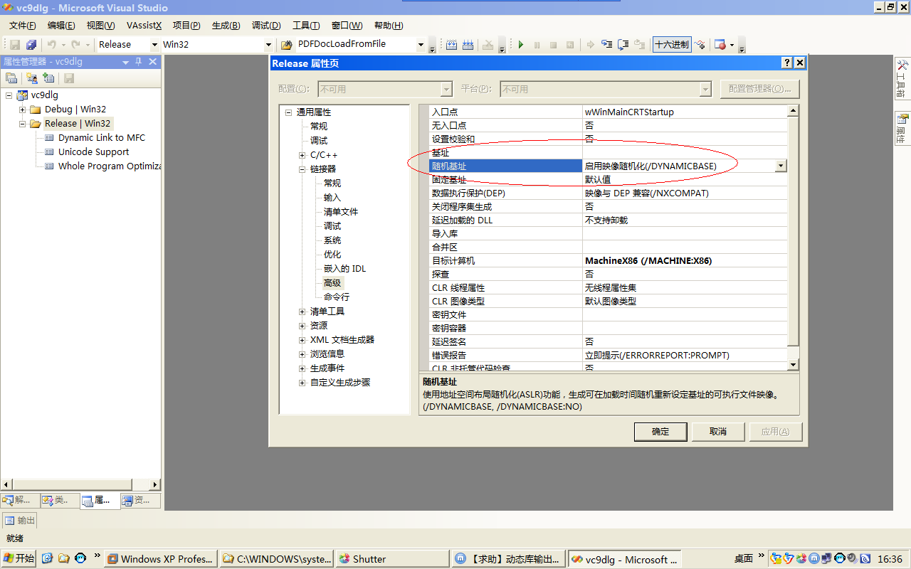Click the Step Out icon
Screen dimensions: 911x569
pyautogui.click(x=640, y=45)
